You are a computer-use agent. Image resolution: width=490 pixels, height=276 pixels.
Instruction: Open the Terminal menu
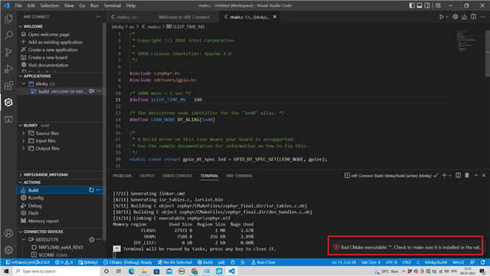coord(113,5)
